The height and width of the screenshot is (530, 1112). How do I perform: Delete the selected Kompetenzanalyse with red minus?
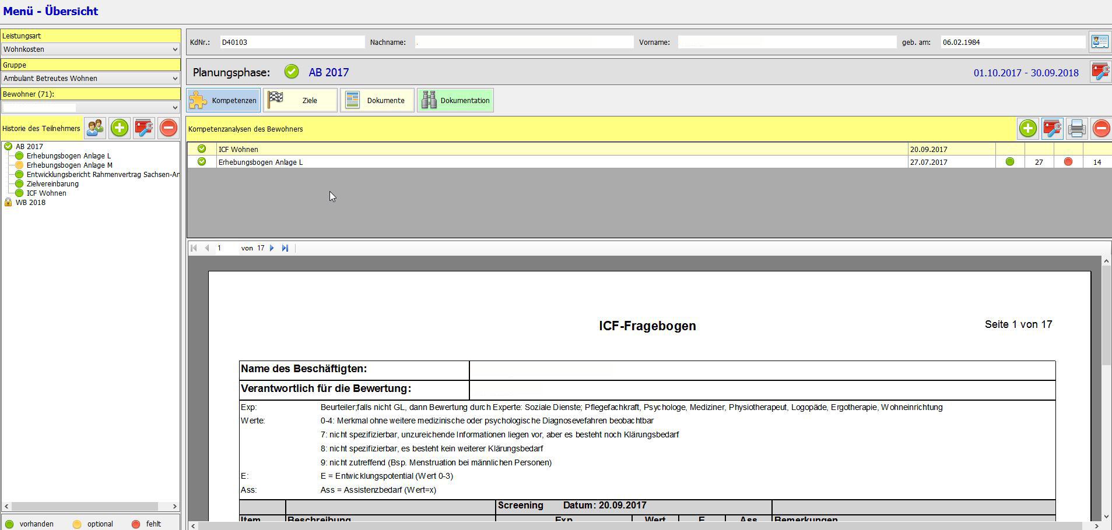coord(1101,128)
